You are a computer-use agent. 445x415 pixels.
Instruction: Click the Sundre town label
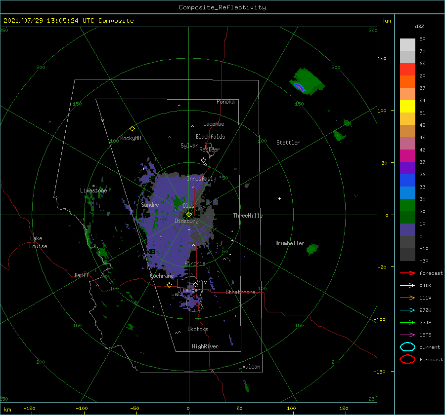click(150, 205)
